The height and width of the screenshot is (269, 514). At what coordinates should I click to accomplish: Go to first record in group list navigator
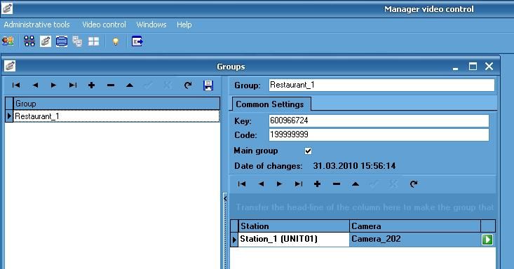[16, 85]
